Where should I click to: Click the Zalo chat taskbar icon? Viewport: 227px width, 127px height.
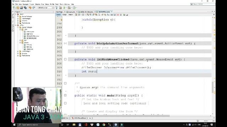(x=98, y=125)
